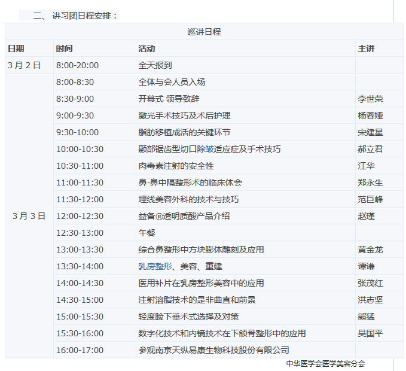
Task: Select the 3月2日 date cell
Action: click(25, 65)
